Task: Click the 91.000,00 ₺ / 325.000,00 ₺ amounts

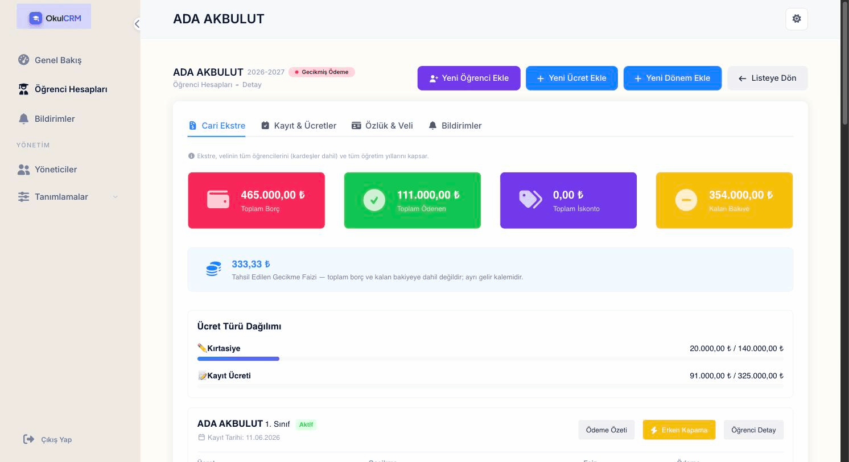Action: (736, 376)
